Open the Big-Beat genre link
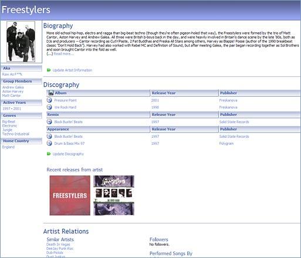The image size is (301, 258). pos(9,121)
